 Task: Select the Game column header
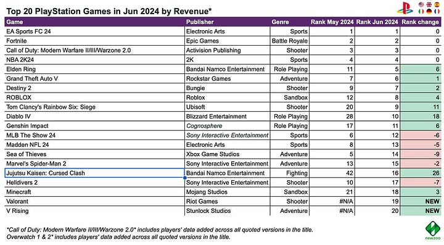(94, 22)
